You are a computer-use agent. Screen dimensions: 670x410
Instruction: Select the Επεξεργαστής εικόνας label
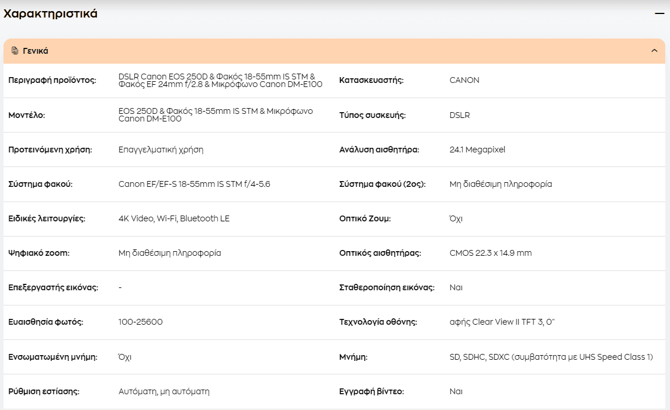[53, 287]
